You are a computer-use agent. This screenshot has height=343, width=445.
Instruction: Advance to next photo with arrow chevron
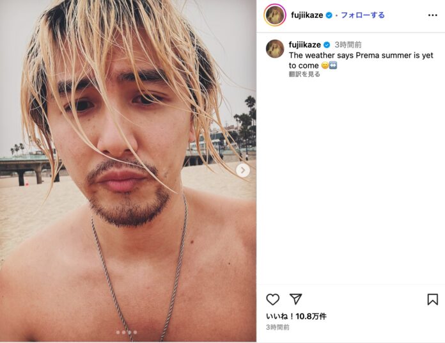tap(243, 170)
